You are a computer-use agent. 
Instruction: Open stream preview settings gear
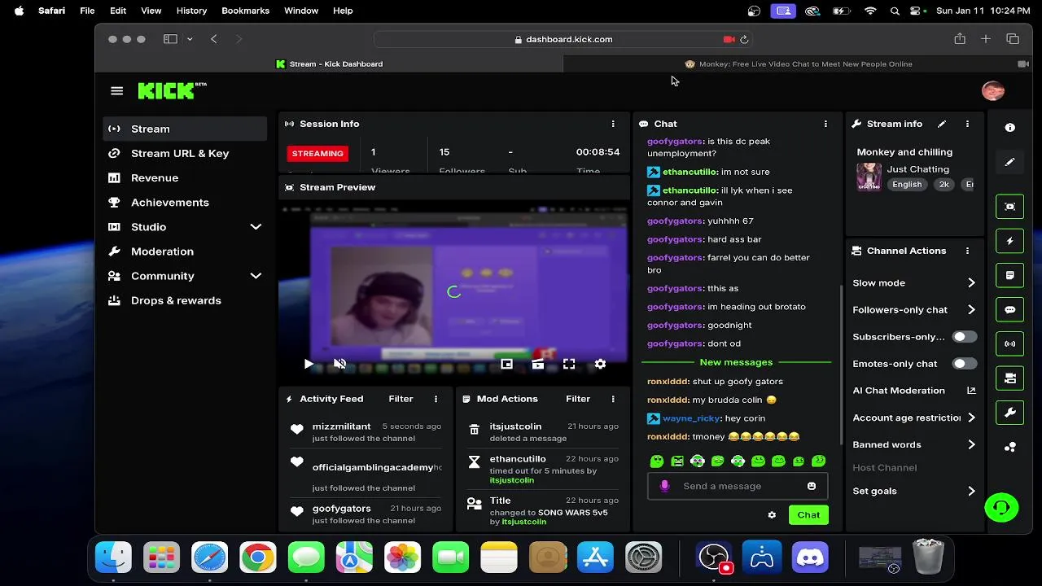click(600, 364)
